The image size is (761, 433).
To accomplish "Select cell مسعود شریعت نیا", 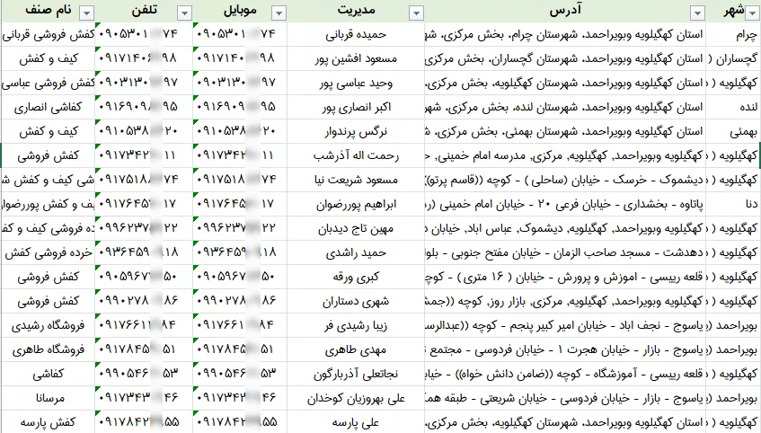I will tap(356, 180).
